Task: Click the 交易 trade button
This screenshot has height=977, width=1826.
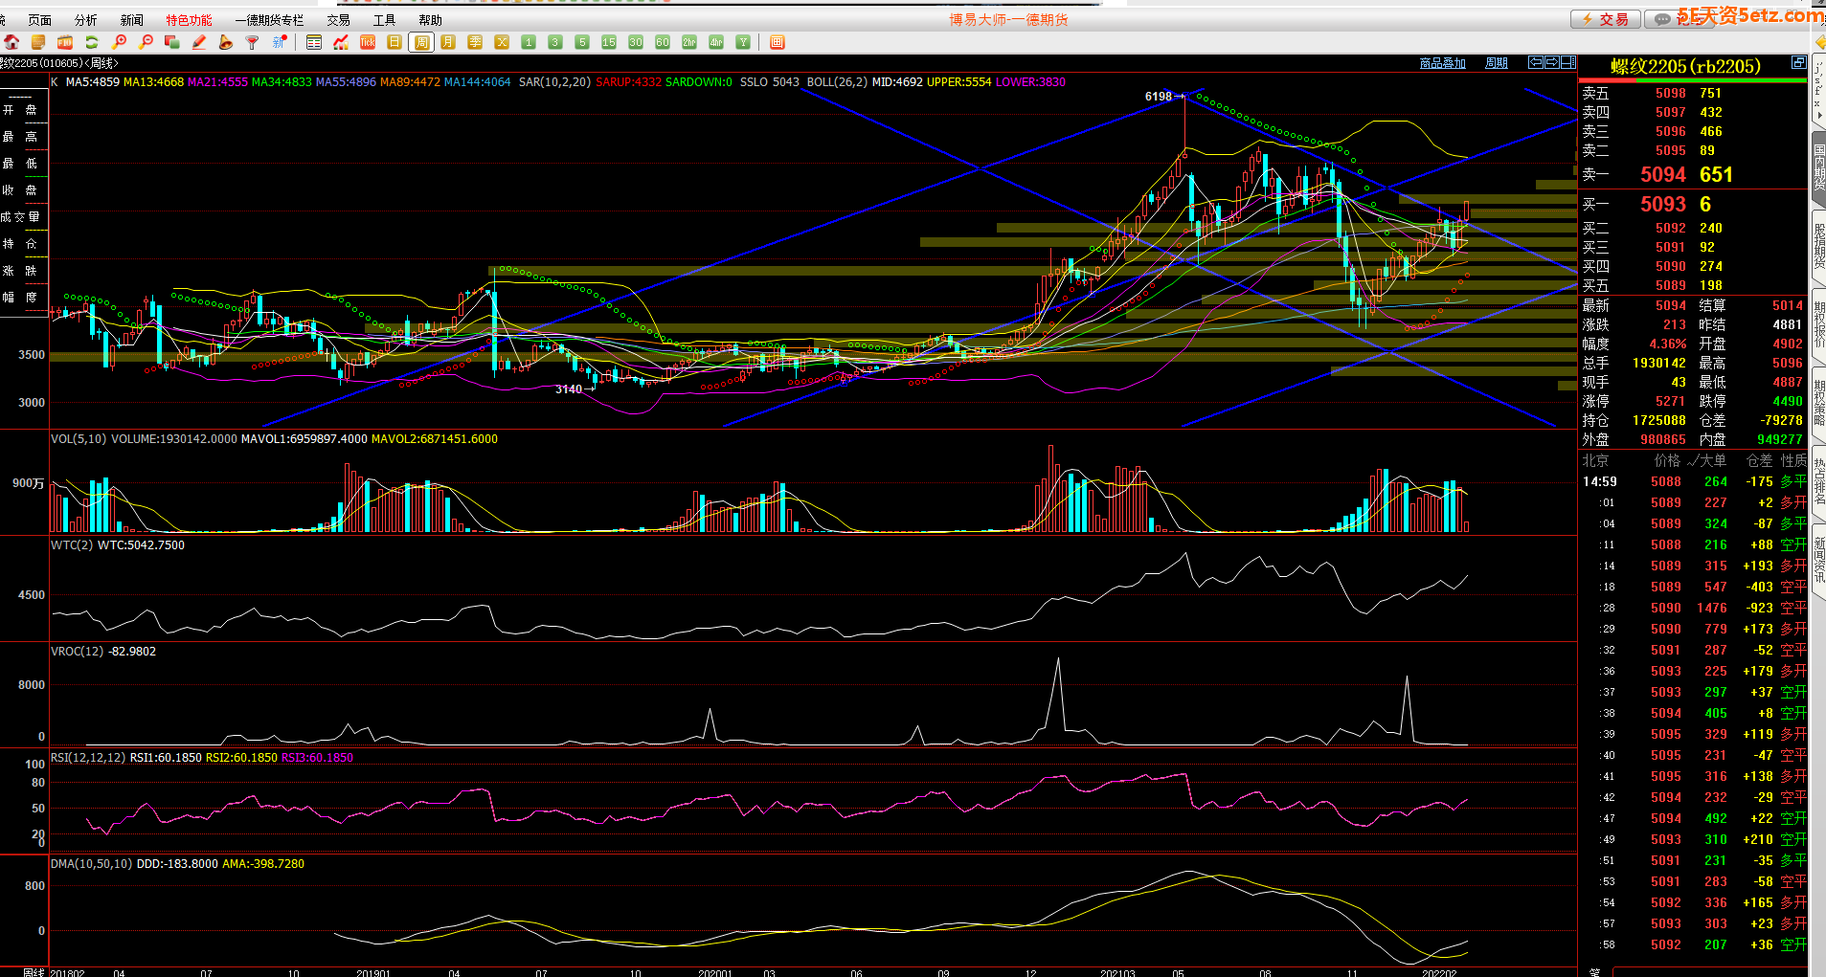Action: 1606,19
